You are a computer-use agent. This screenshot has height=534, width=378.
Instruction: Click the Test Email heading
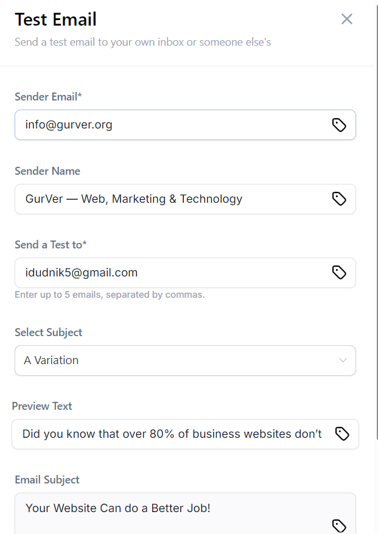point(55,19)
